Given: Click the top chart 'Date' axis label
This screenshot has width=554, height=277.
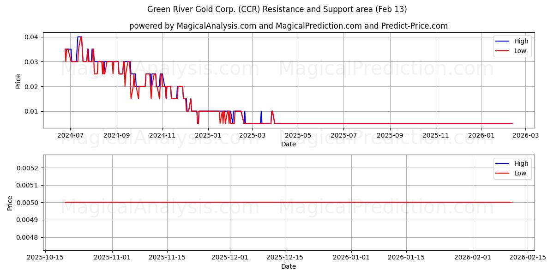Looking at the screenshot, I should pyautogui.click(x=289, y=145).
